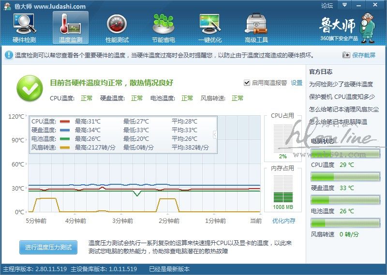Open the 高级工具 toolbox icon

click(256, 24)
